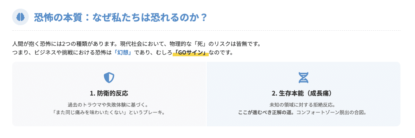This screenshot has height=138, width=415.
Task: Select the card title 2. 生存本能（成長痛）
Action: click(303, 93)
